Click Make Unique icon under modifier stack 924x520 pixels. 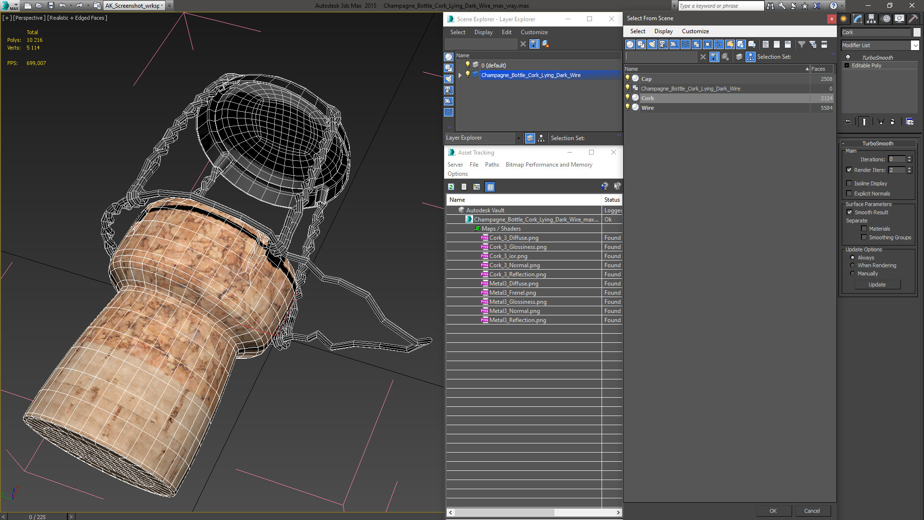point(881,122)
